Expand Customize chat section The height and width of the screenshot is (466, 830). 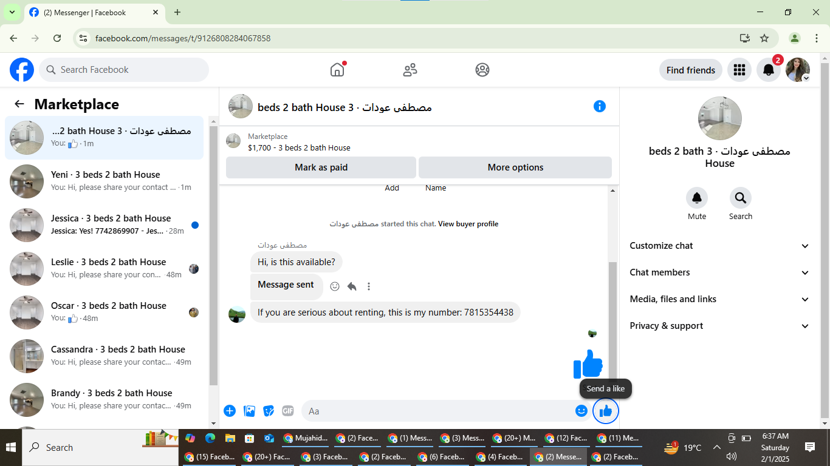tap(720, 246)
